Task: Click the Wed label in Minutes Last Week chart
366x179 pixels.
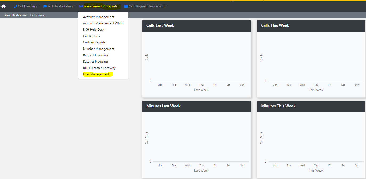Action: [x=188, y=165]
